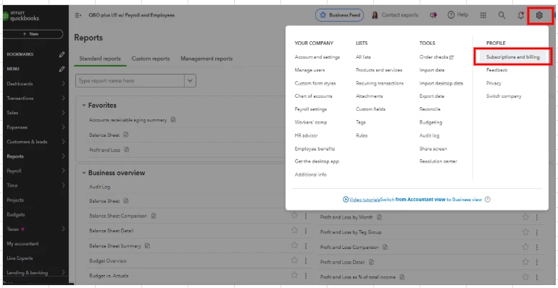Open Recurring transactions list
The width and height of the screenshot is (558, 288).
pos(380,83)
